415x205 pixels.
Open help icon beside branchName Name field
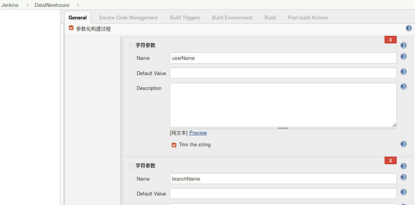point(403,177)
